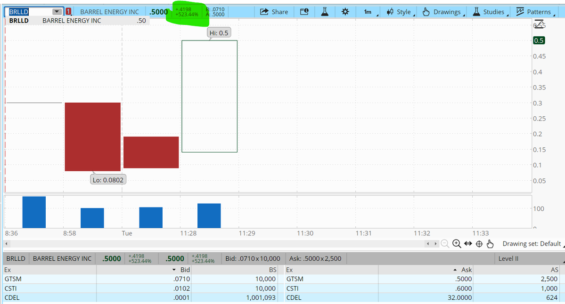This screenshot has width=565, height=304.
Task: Click the Bid: .0710 x 10,000 quote
Action: click(253, 258)
